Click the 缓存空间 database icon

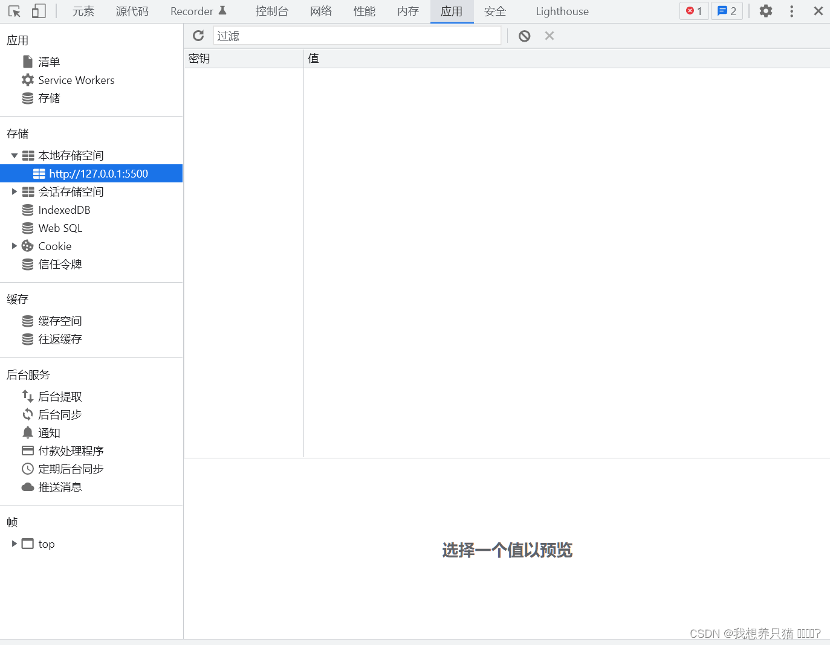tap(28, 321)
